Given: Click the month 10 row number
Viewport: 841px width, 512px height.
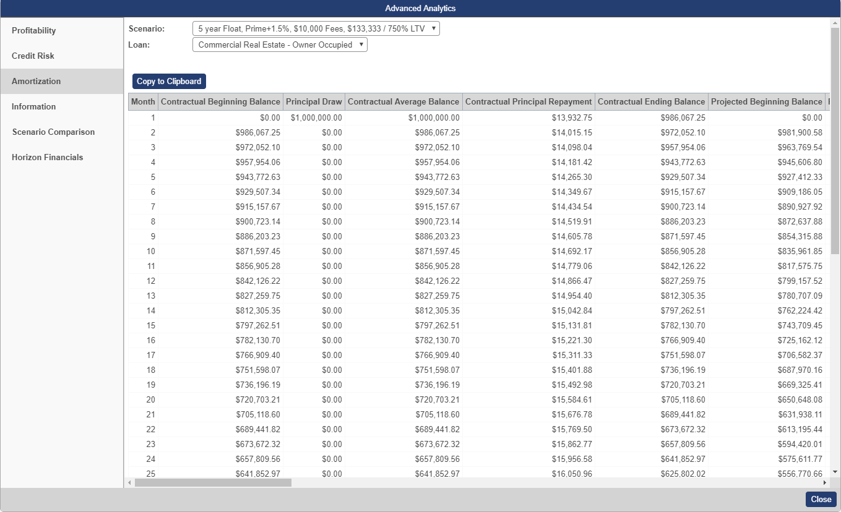Looking at the screenshot, I should pyautogui.click(x=143, y=251).
